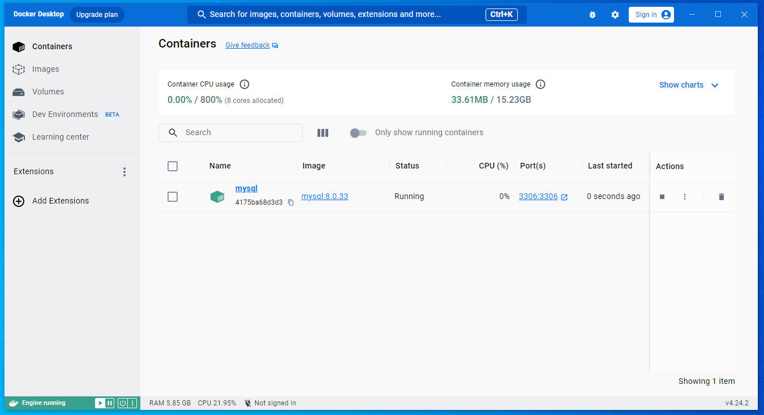Click the Docker whale Engine running icon
This screenshot has height=415, width=764.
(14, 403)
